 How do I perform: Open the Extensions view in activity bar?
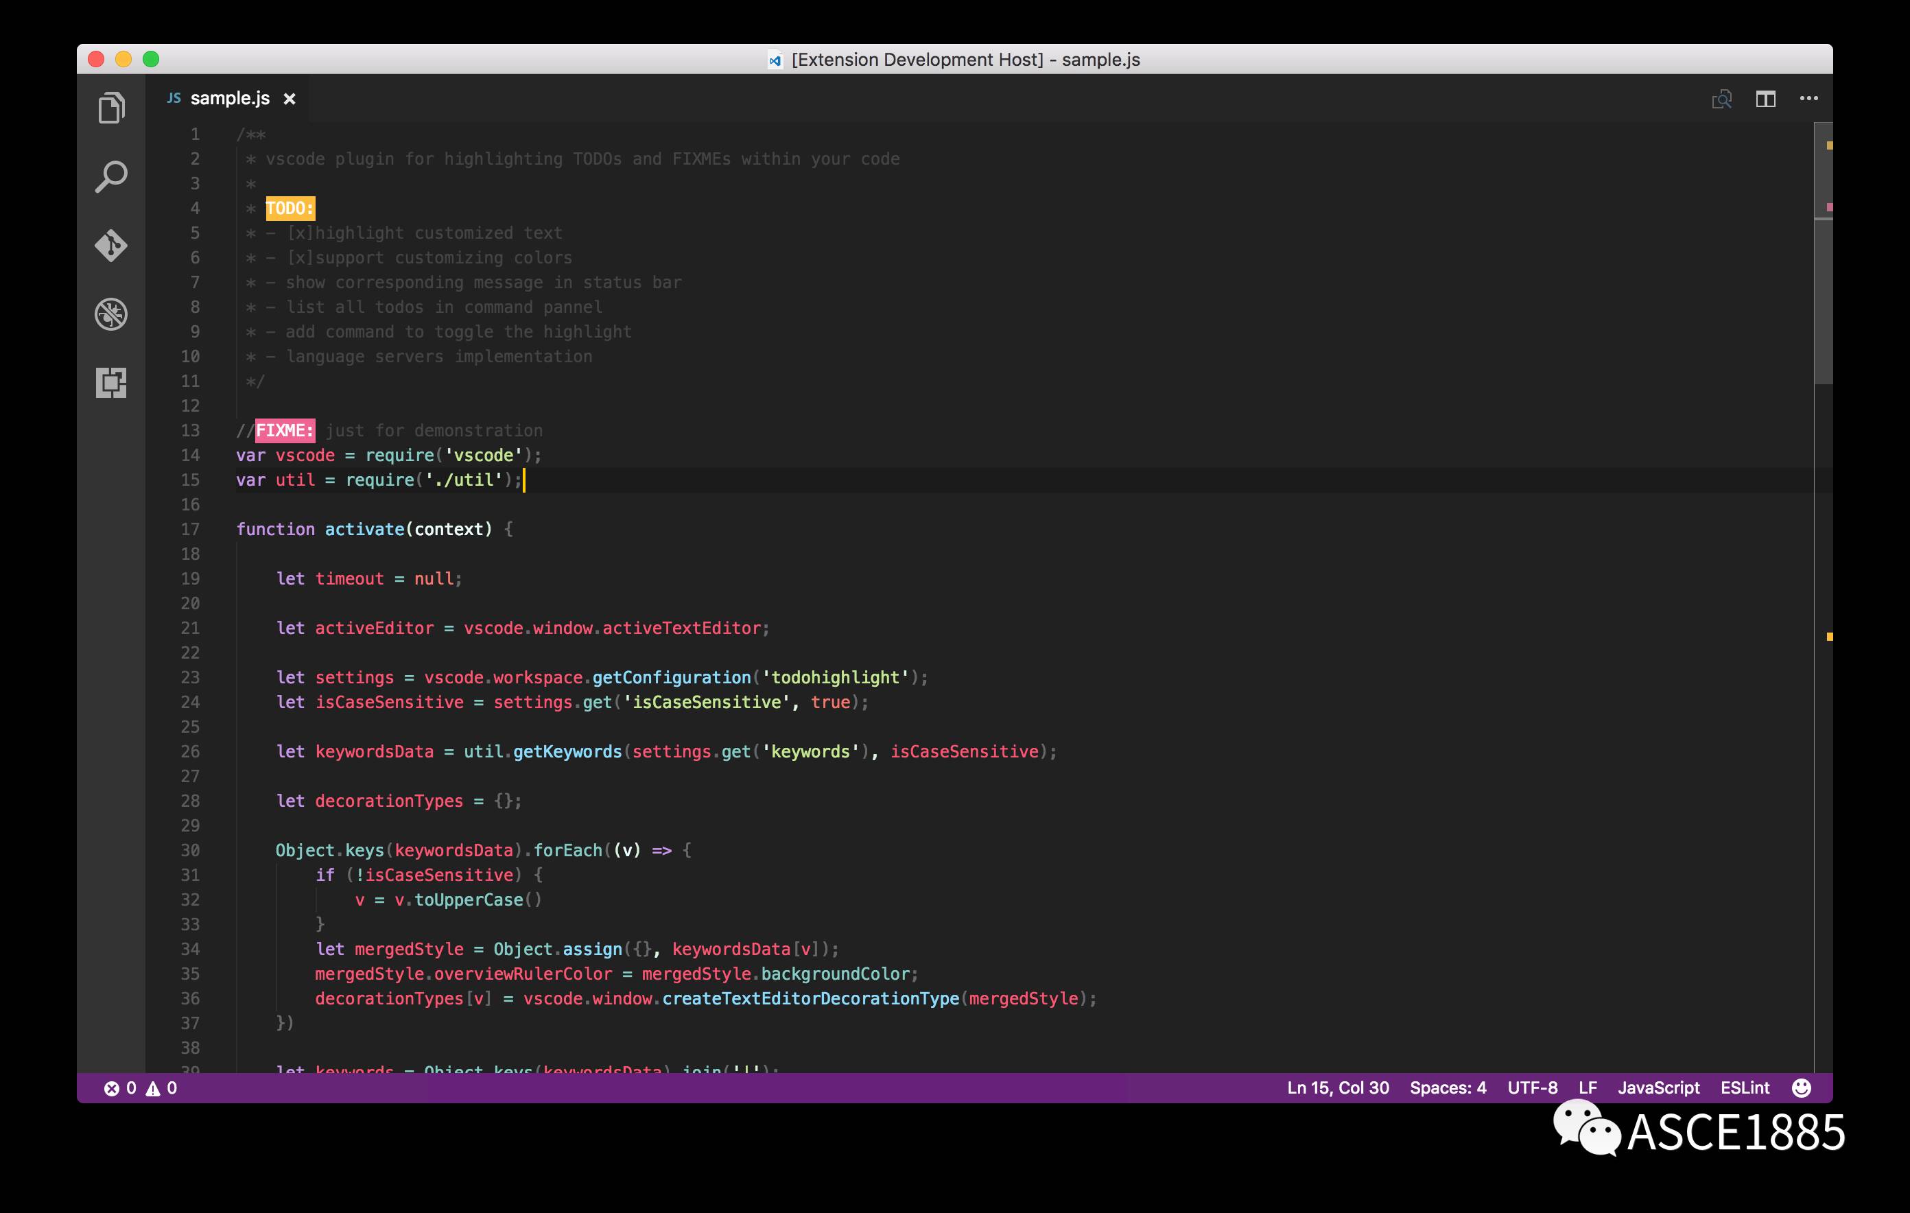[111, 382]
